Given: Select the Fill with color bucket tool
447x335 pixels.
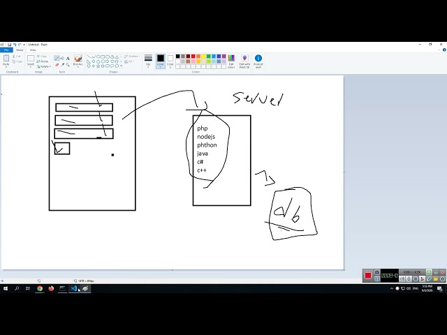Looking at the screenshot, I should pos(62,58).
